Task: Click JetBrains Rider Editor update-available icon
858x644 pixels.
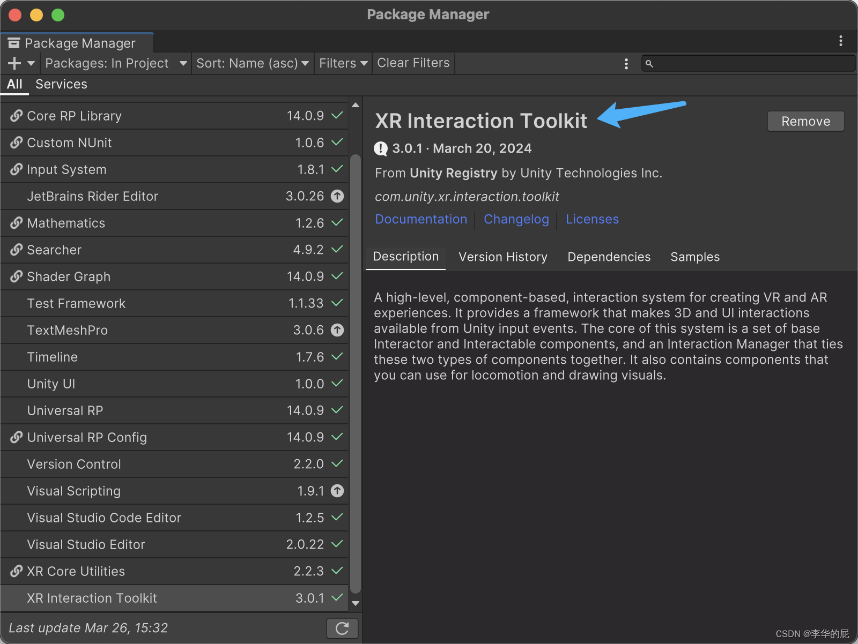Action: [337, 196]
